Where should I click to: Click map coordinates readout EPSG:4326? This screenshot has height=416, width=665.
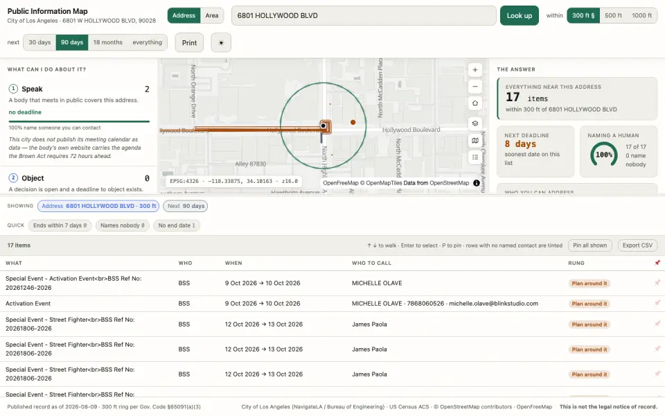tap(233, 181)
